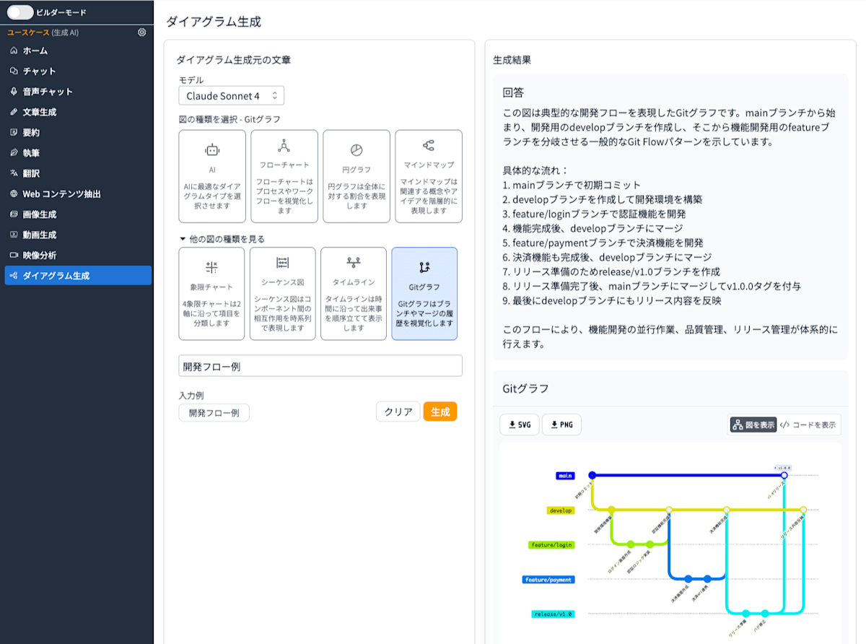Click the quadrant icon on 象限チャート card

pos(211,267)
